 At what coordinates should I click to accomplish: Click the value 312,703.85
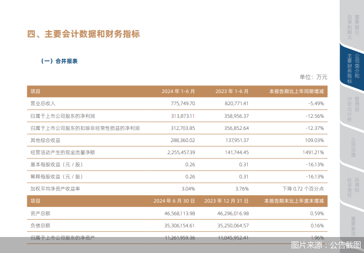tap(183, 128)
